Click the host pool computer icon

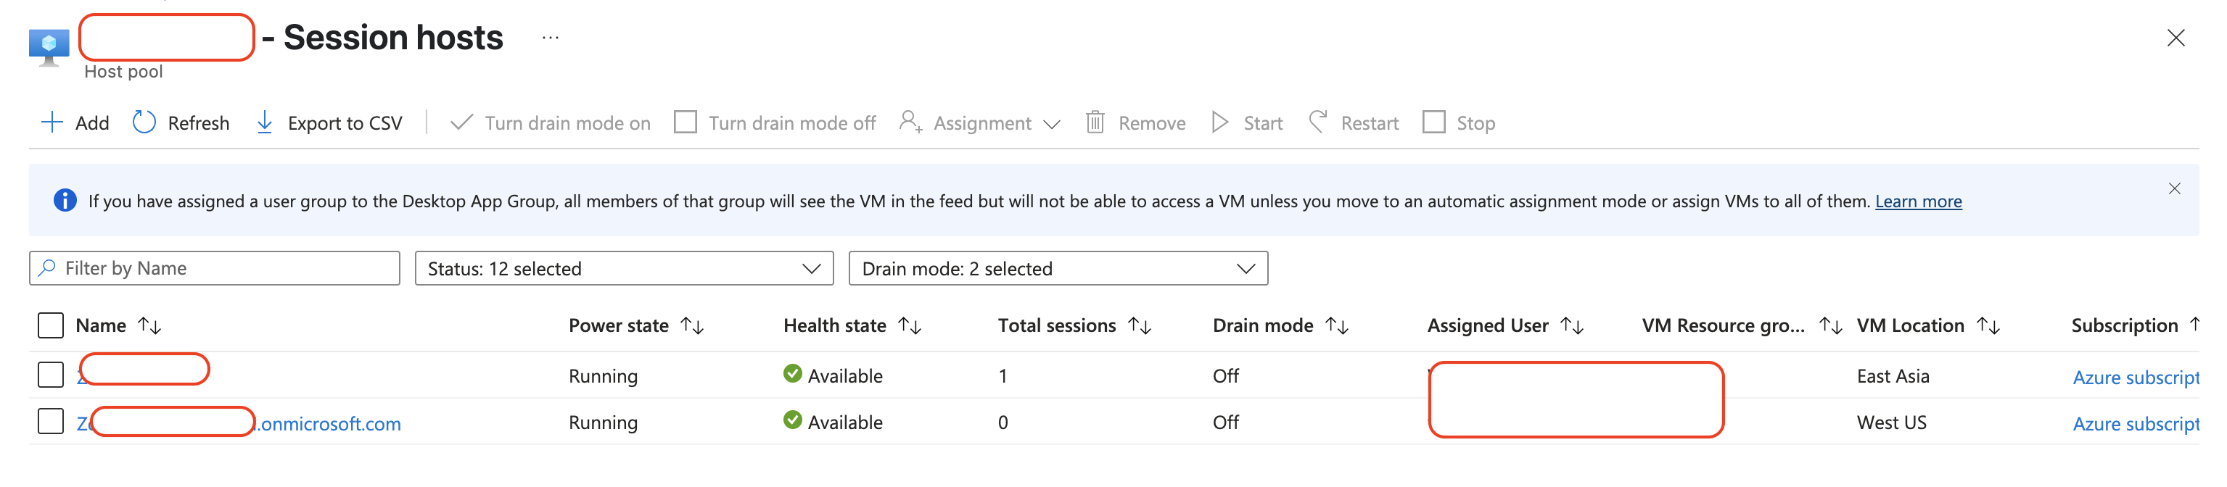pos(49,48)
